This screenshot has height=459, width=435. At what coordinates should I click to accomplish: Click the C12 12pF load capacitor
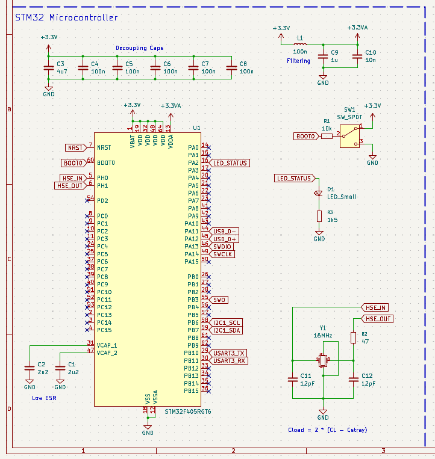(353, 379)
